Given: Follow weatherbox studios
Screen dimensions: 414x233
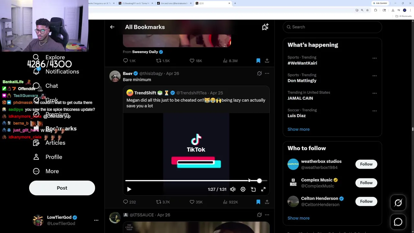Looking at the screenshot, I should (366, 164).
